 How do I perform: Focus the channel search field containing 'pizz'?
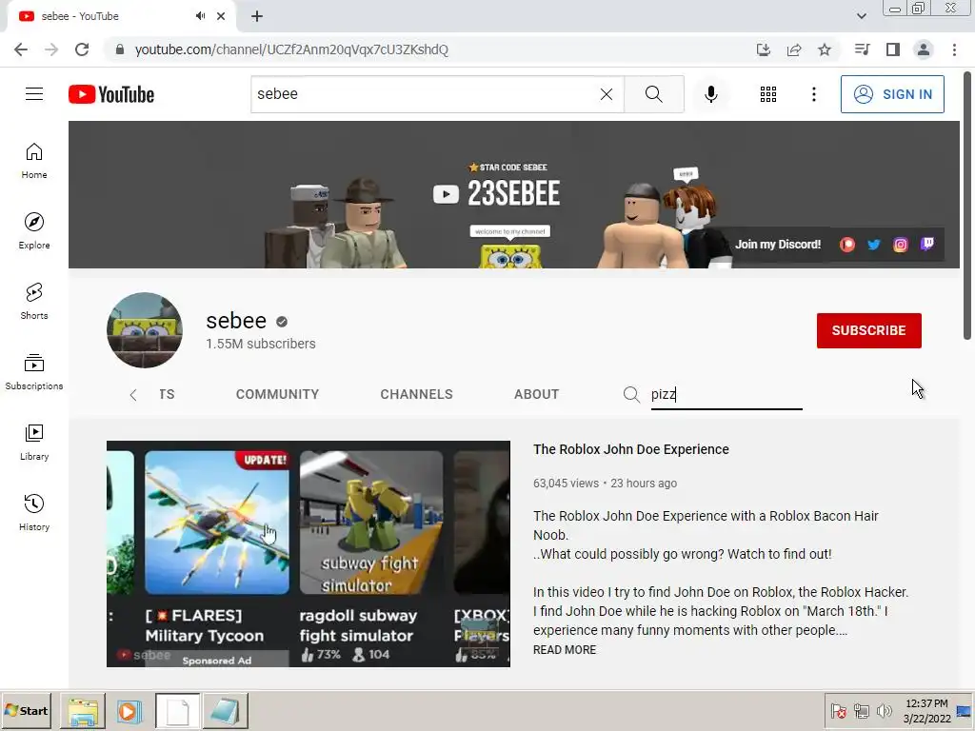pos(726,395)
